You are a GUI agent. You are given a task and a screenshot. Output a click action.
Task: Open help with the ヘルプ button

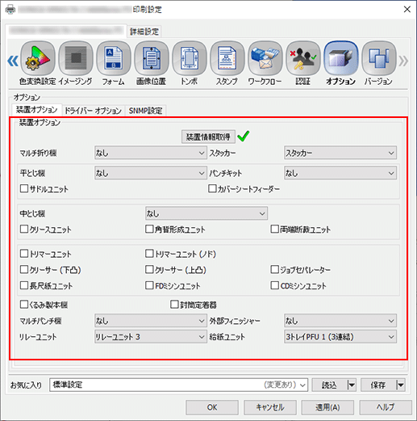tap(386, 407)
